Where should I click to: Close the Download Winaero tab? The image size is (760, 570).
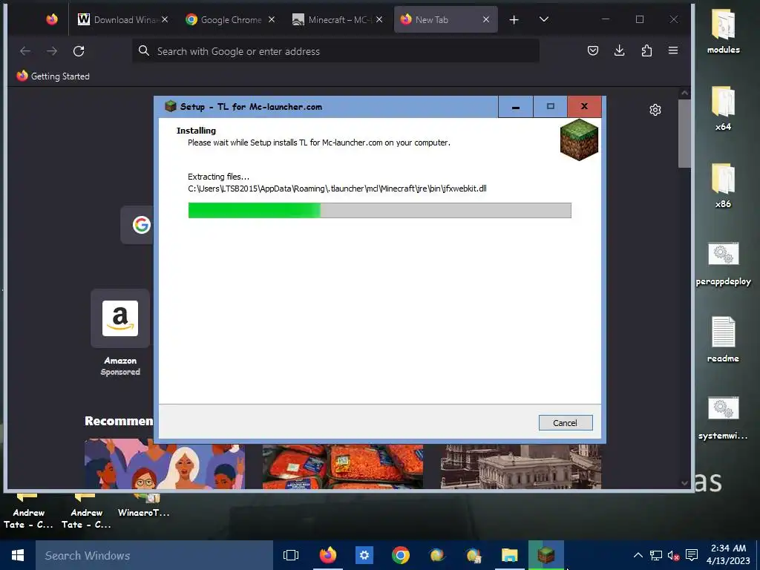165,19
